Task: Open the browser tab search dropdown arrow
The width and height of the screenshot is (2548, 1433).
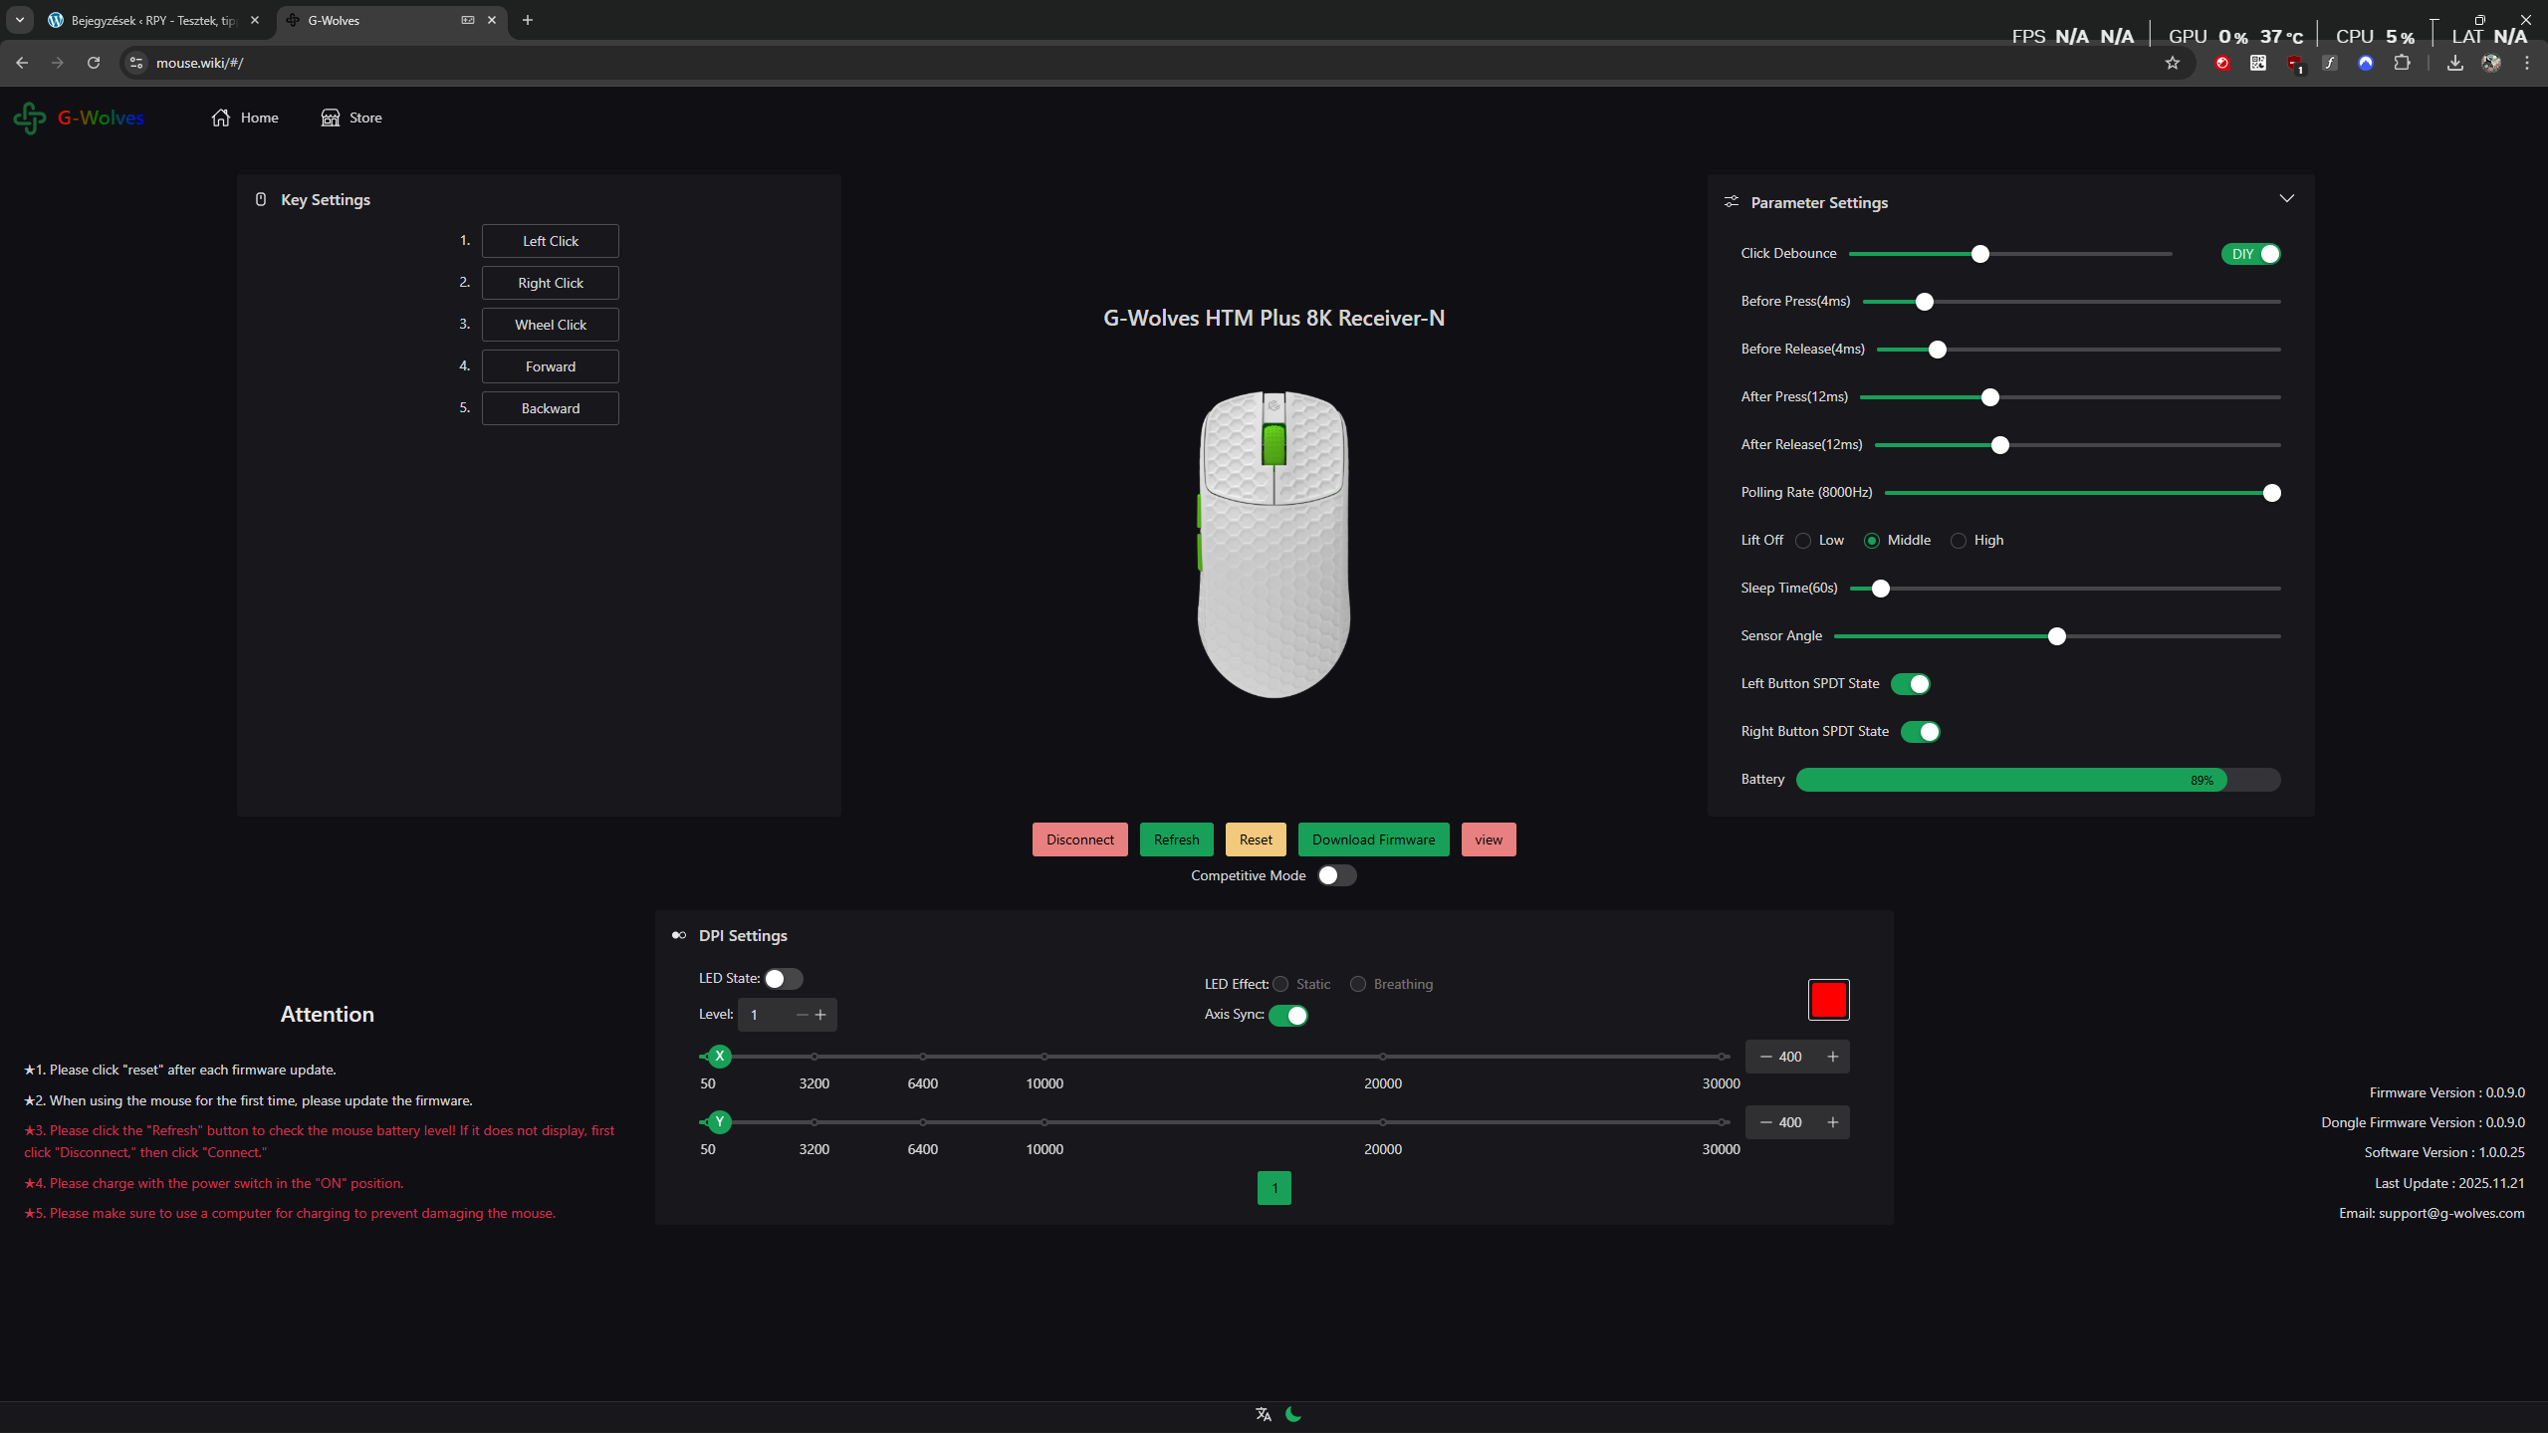Action: [19, 20]
